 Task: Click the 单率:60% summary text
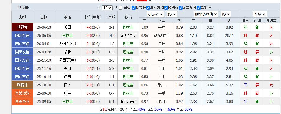point(184,110)
